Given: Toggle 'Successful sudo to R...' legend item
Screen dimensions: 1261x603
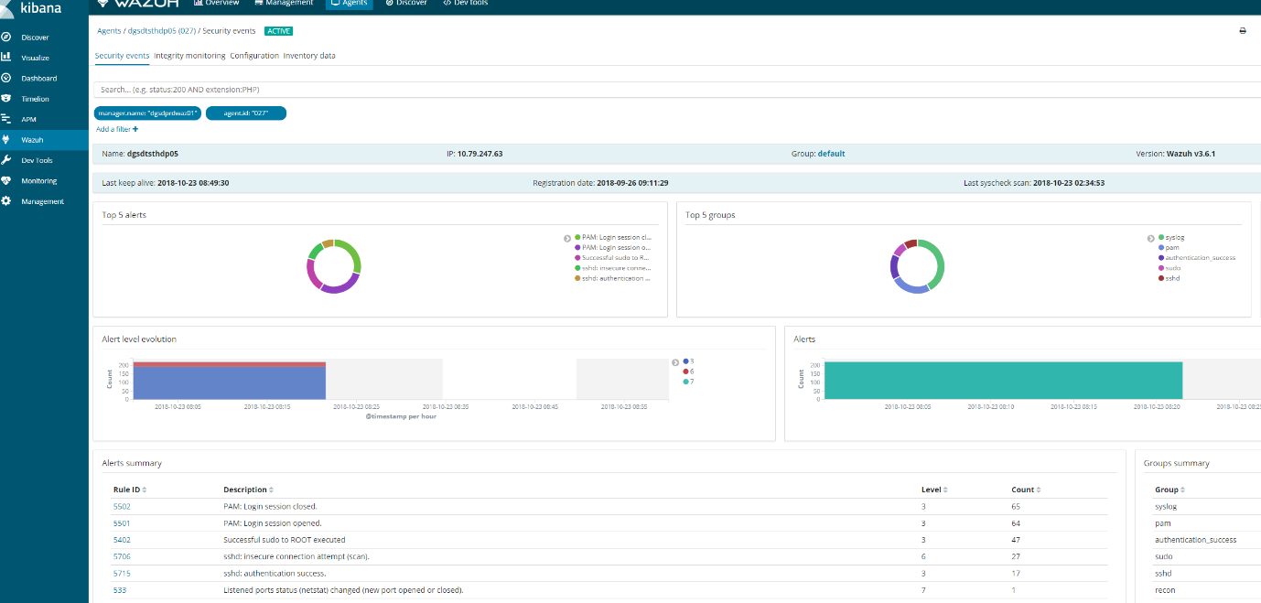Looking at the screenshot, I should point(615,258).
